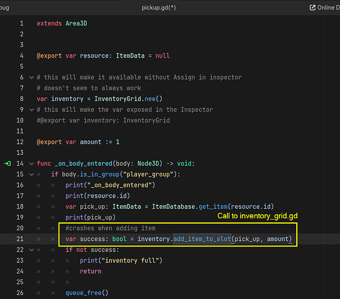Screen dimensions: 340x299
Task: Click the Online Docs link
Action: click(324, 8)
